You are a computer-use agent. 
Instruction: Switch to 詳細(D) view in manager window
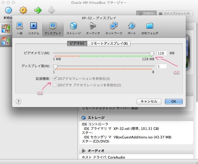point(146,13)
